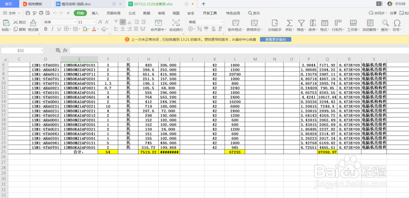Center text horizontally
This screenshot has height=198, width=409.
pos(123,29)
